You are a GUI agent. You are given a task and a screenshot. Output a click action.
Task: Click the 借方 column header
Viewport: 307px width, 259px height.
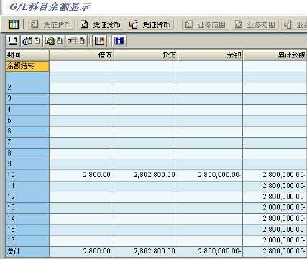coord(82,55)
